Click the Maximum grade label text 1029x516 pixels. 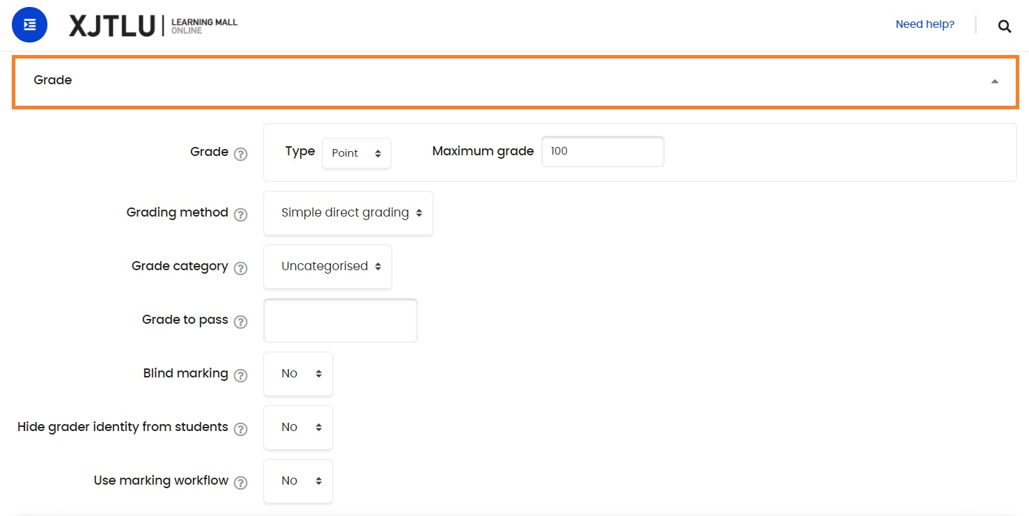(x=483, y=151)
